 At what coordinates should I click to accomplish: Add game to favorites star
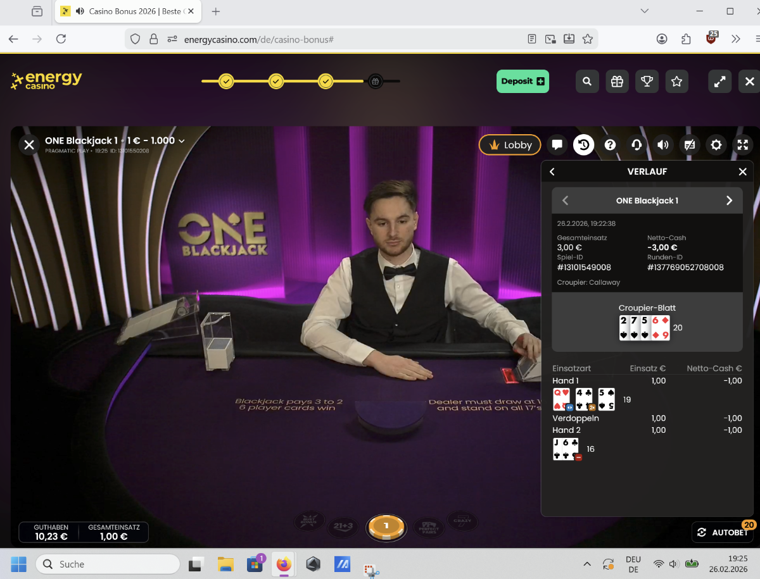pyautogui.click(x=676, y=82)
